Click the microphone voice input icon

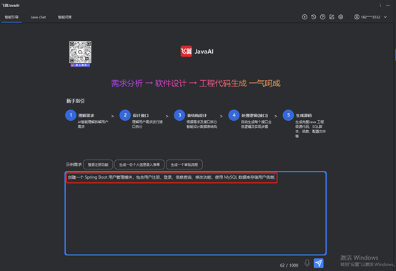(x=307, y=263)
